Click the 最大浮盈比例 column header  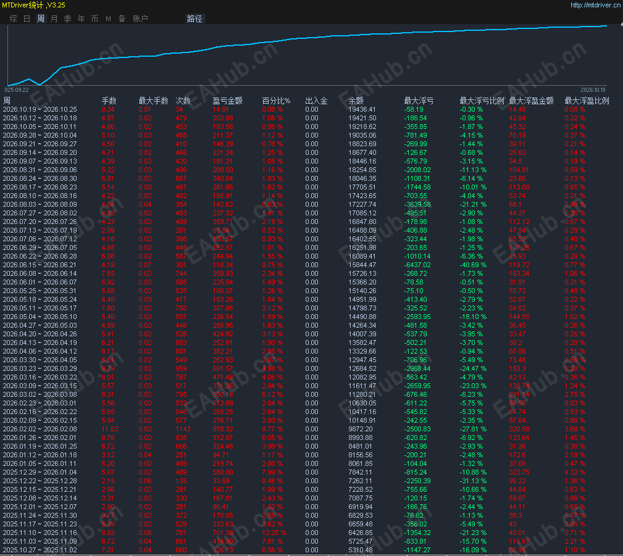587,101
